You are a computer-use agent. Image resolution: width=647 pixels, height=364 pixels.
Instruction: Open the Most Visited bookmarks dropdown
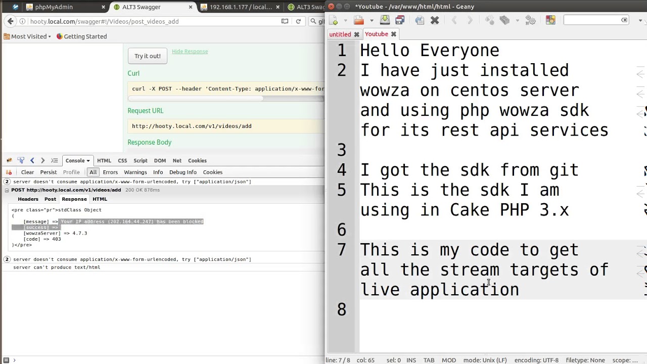tap(28, 36)
